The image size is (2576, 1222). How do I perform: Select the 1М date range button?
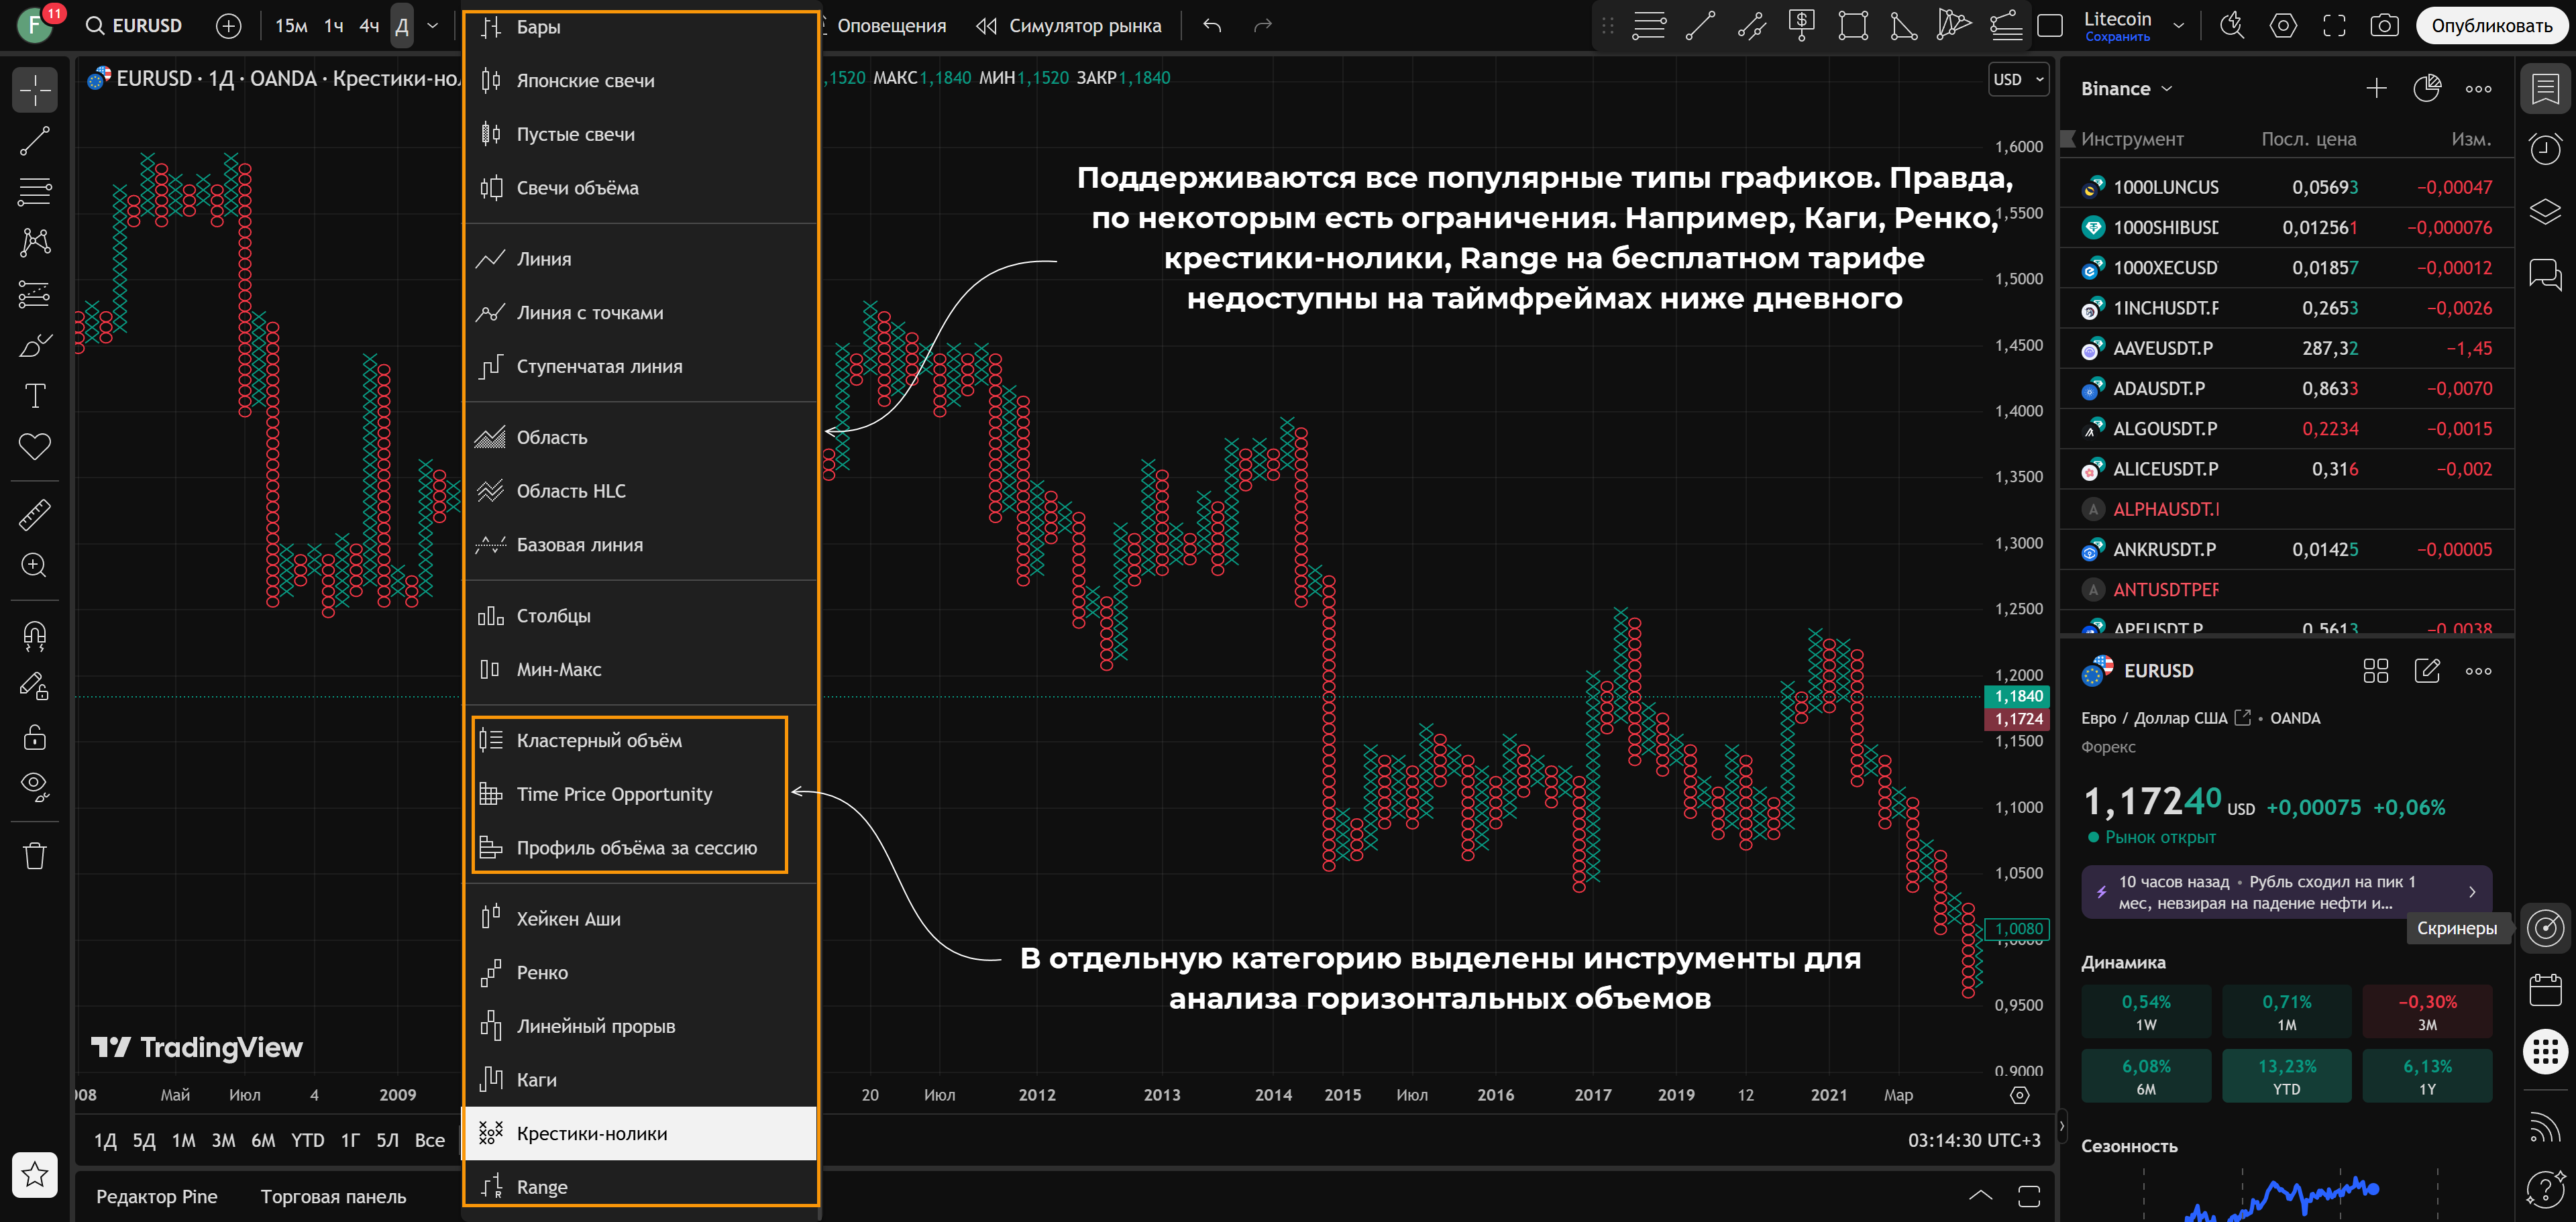(183, 1140)
